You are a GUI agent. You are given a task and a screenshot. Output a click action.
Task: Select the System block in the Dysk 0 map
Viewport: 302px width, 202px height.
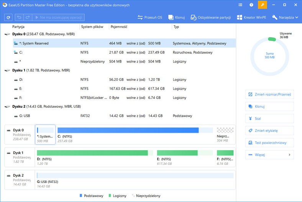click(x=45, y=135)
